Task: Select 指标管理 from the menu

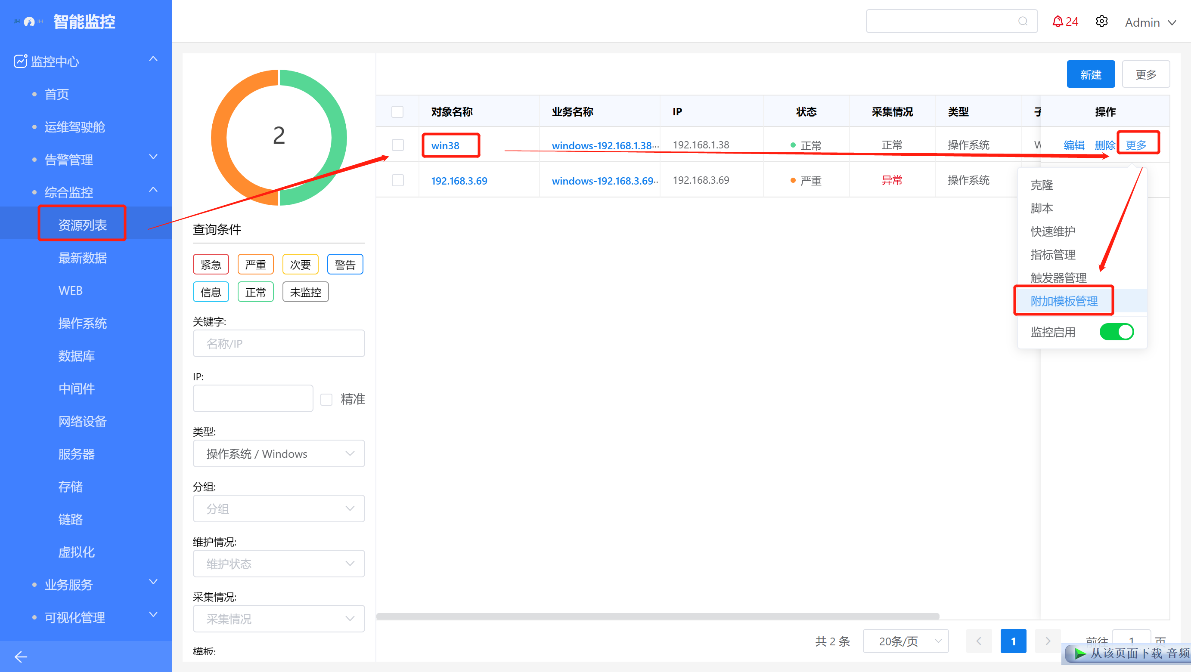Action: [1082, 255]
